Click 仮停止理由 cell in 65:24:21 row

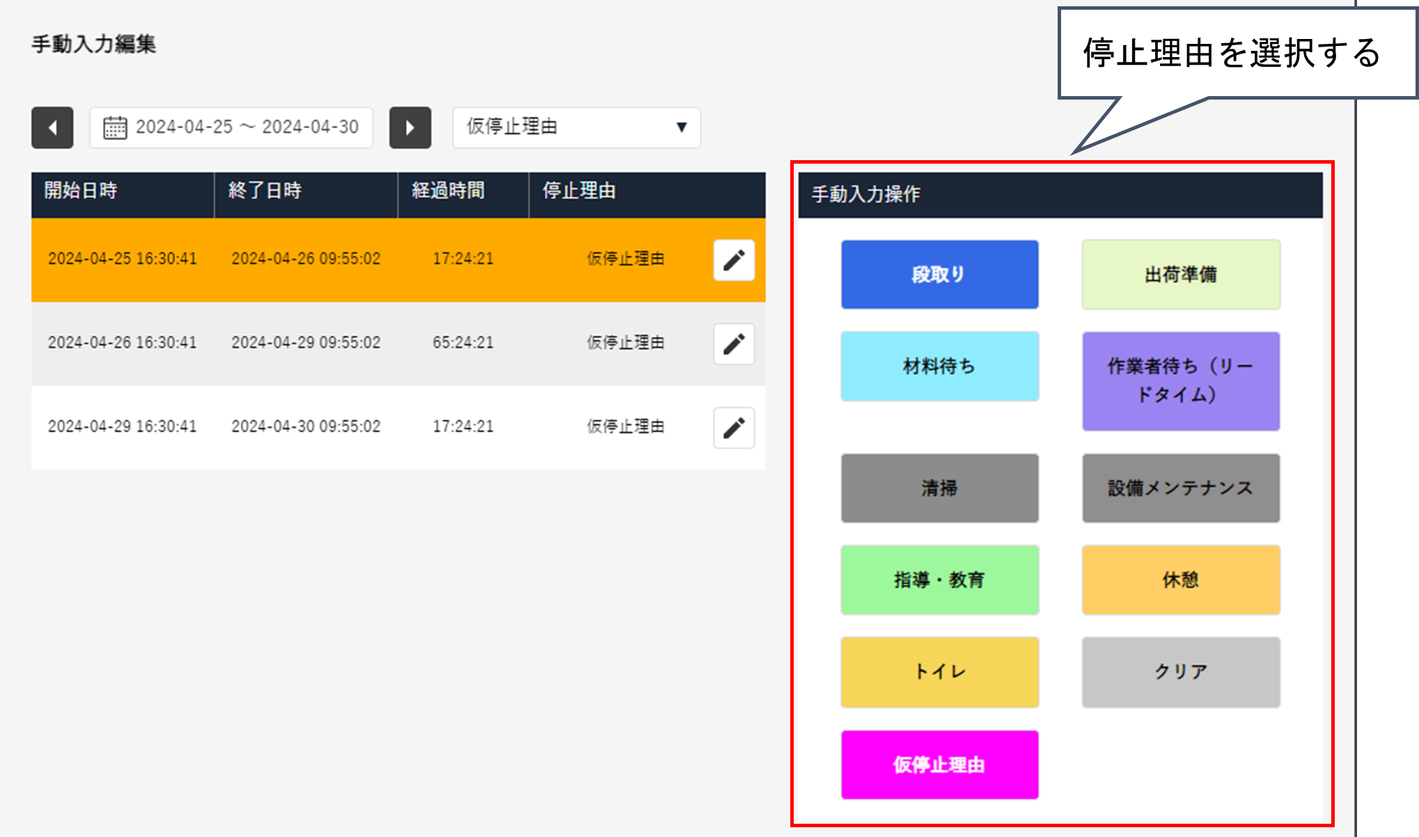(625, 343)
